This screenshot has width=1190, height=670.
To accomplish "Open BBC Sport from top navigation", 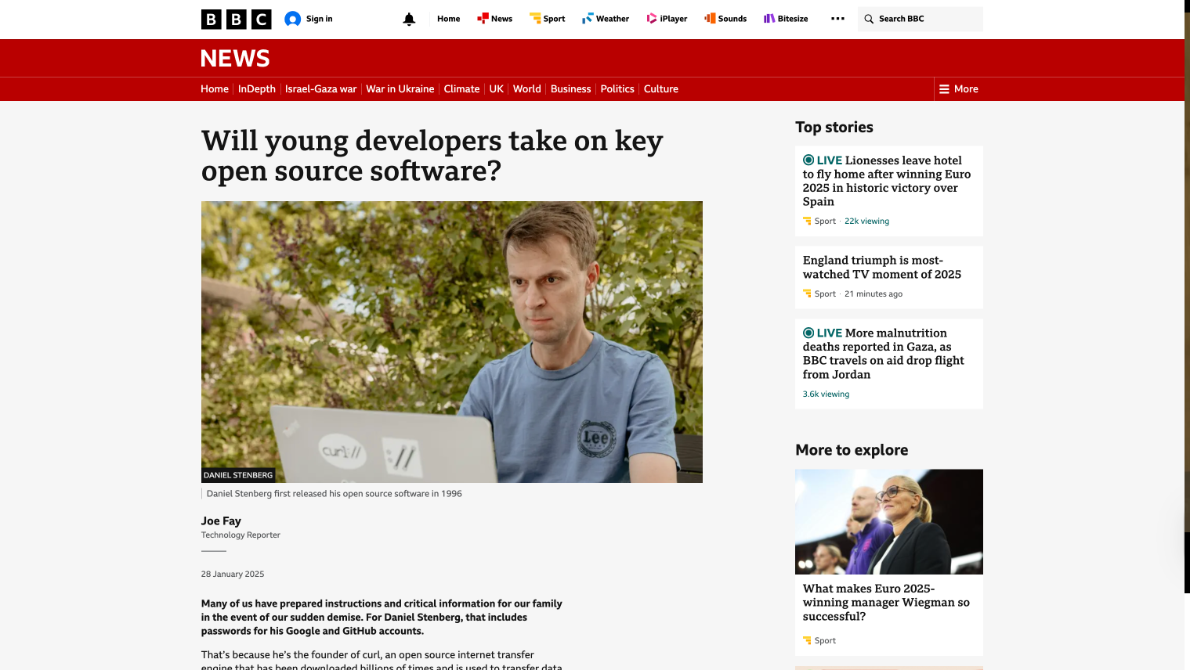I will [x=547, y=19].
